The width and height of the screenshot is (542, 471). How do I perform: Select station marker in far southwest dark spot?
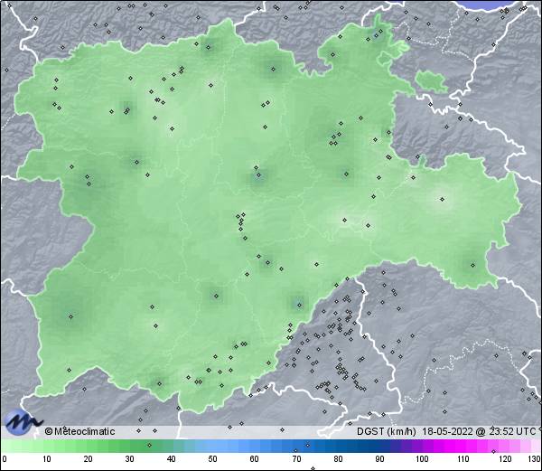70,316
